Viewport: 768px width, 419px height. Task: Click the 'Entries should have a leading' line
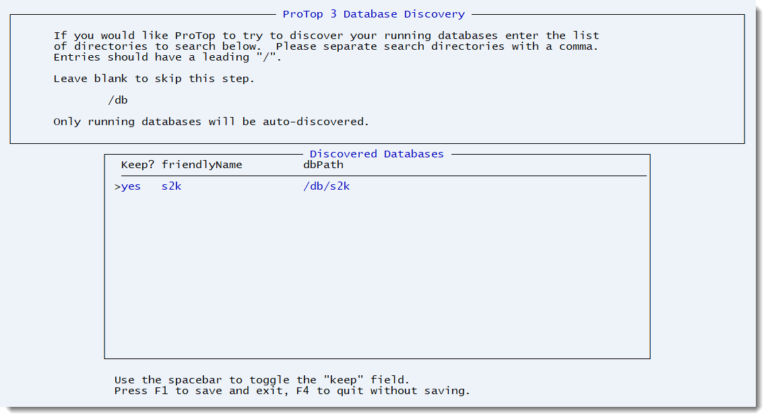[168, 57]
